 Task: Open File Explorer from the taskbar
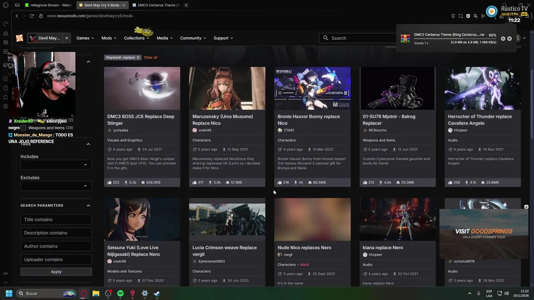[x=96, y=293]
